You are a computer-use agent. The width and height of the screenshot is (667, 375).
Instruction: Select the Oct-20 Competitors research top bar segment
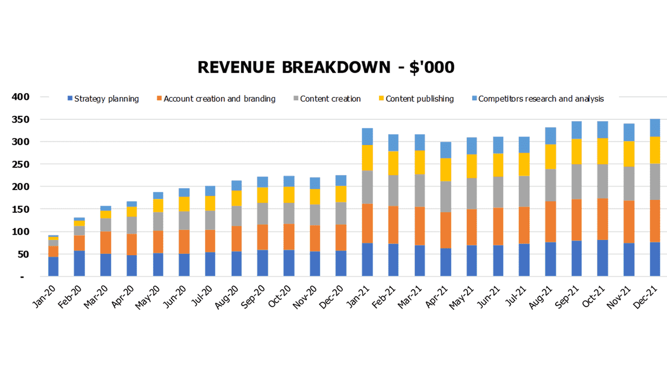click(x=289, y=181)
